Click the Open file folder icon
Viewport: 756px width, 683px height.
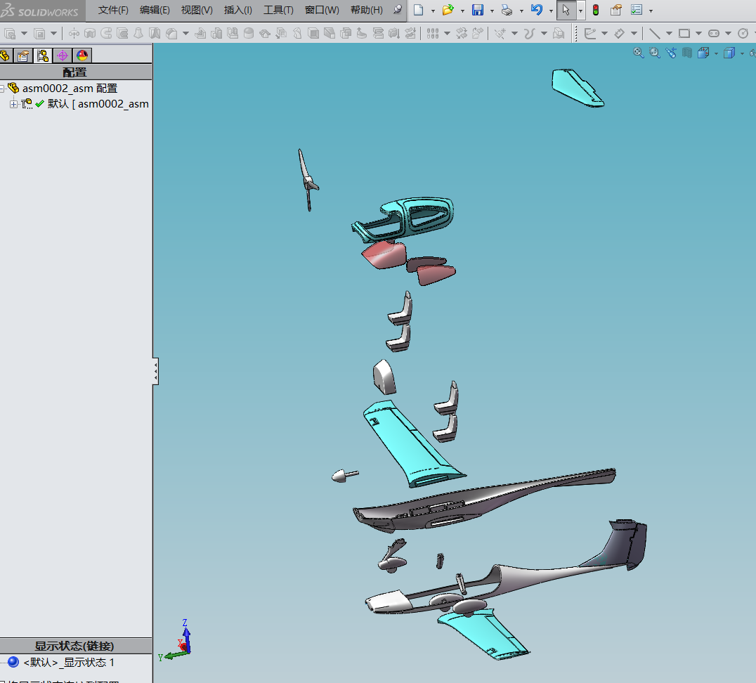tap(448, 10)
